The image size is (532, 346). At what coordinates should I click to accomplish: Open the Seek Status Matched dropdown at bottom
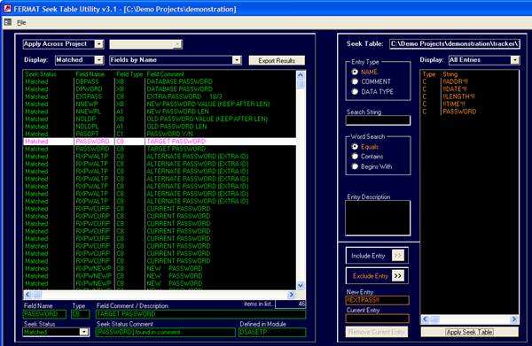tap(84, 332)
